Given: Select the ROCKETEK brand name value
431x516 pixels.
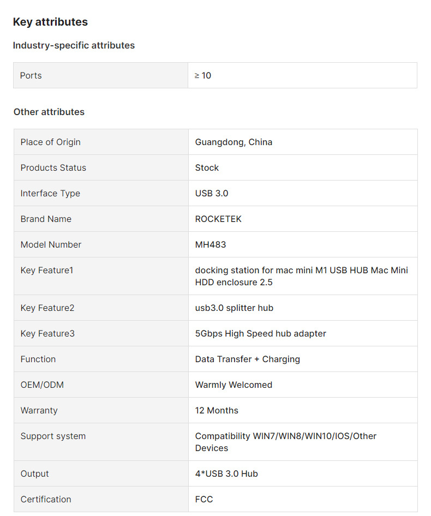Looking at the screenshot, I should point(218,219).
